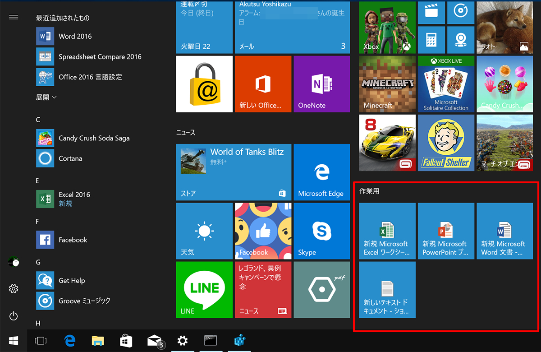The image size is (541, 352).
Task: Launch Edge from the taskbar
Action: tap(69, 341)
